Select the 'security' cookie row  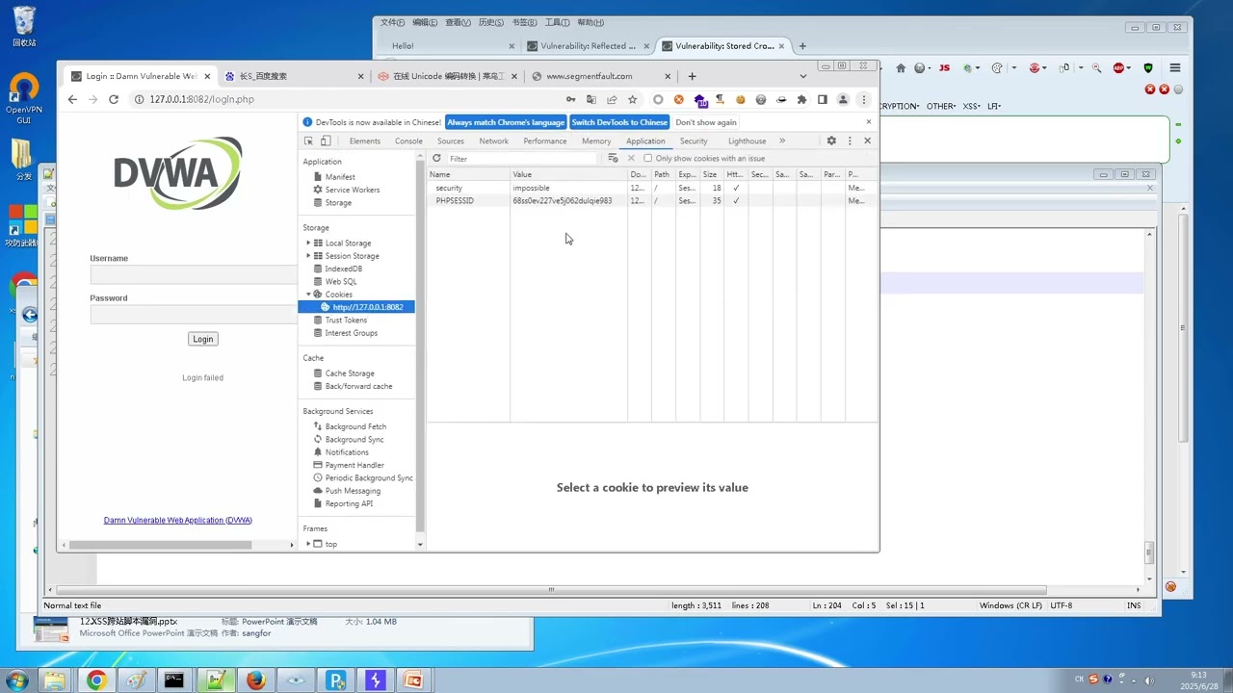(x=652, y=188)
